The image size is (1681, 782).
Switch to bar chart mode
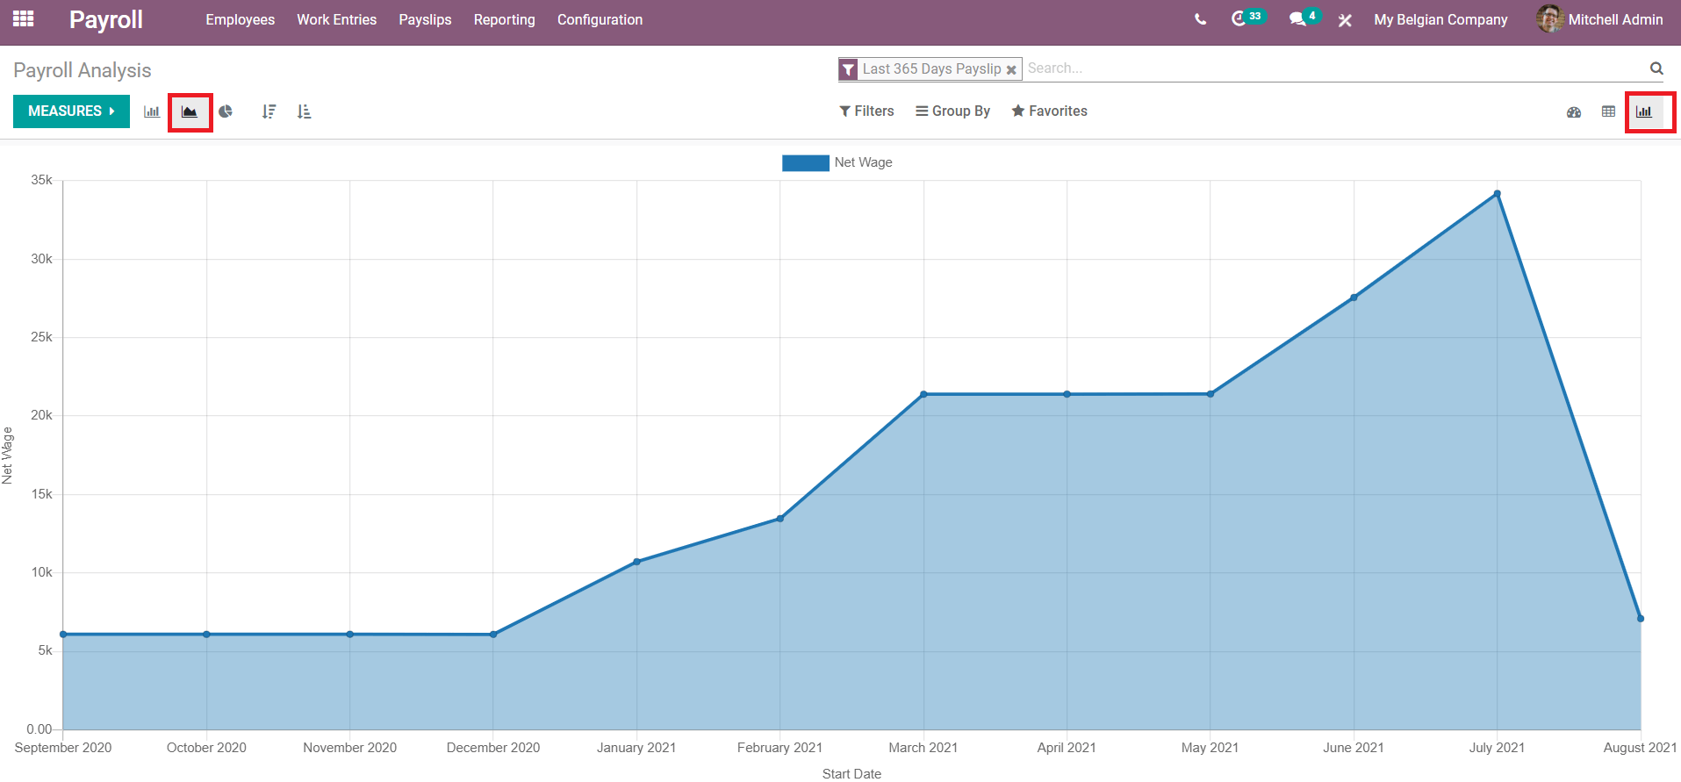[152, 111]
